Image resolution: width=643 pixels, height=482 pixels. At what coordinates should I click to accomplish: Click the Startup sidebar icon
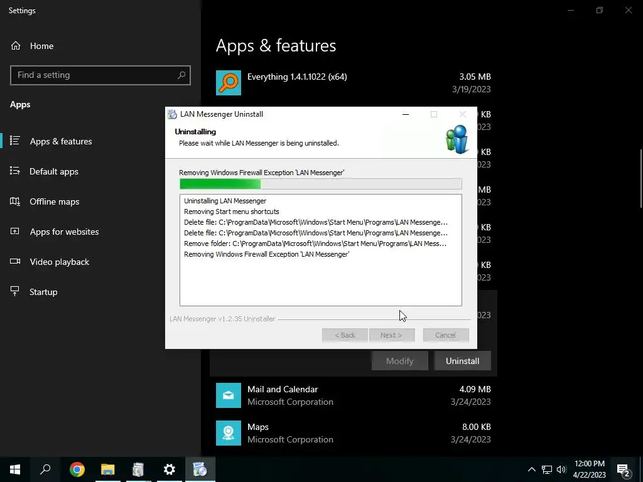[x=15, y=291]
